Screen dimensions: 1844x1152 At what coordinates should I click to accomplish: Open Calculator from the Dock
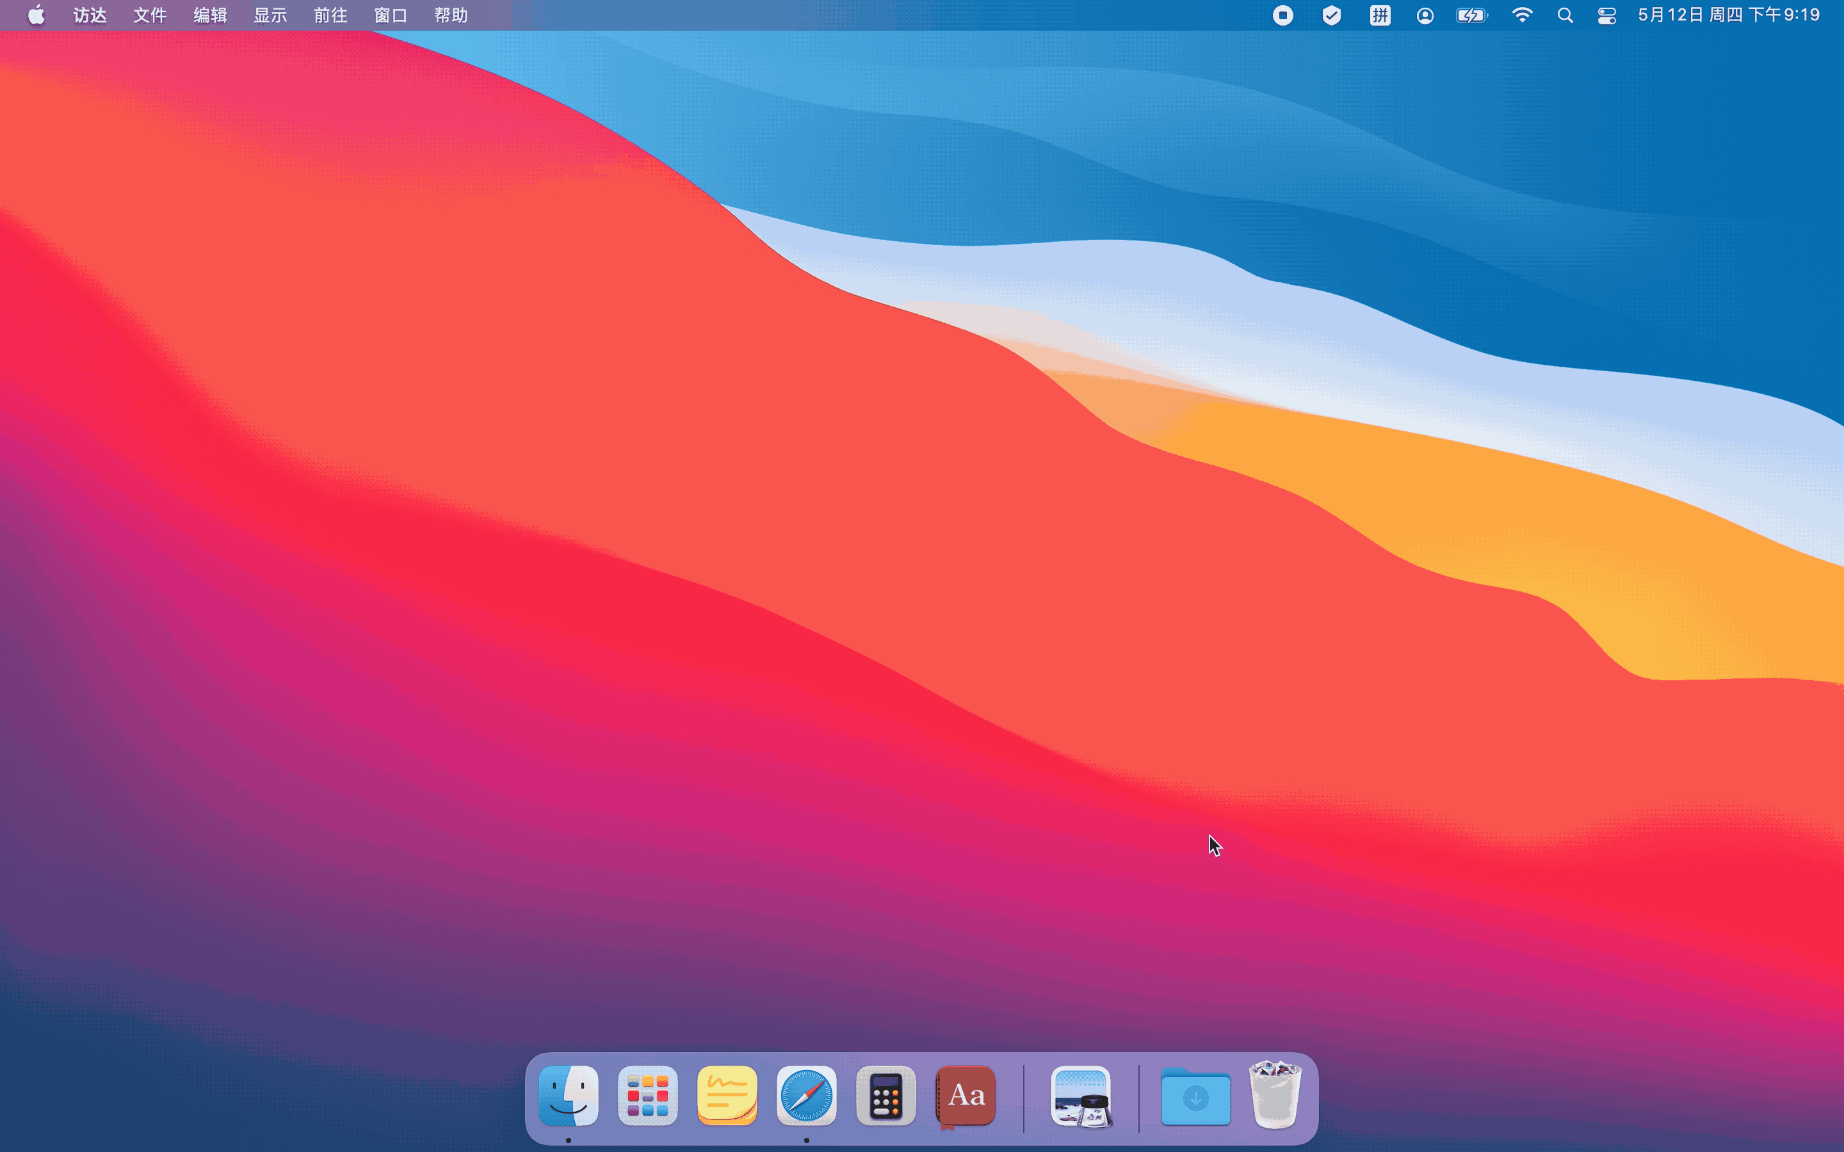click(x=886, y=1096)
